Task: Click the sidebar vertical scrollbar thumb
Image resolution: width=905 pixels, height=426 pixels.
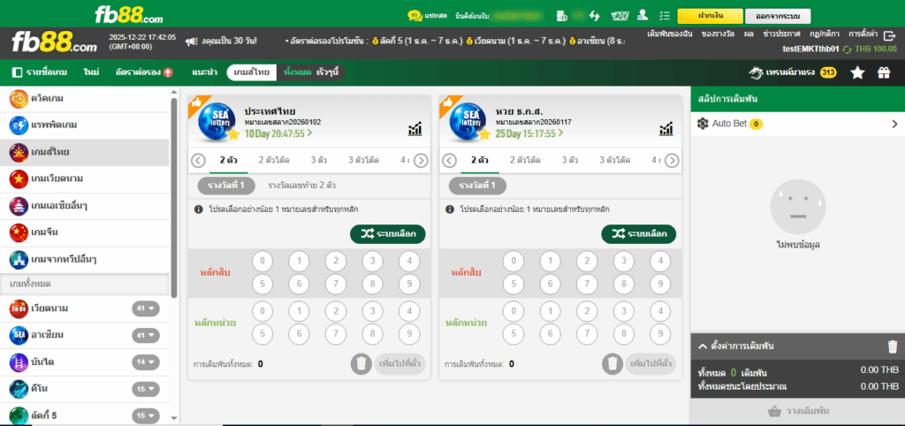Action: click(x=174, y=196)
